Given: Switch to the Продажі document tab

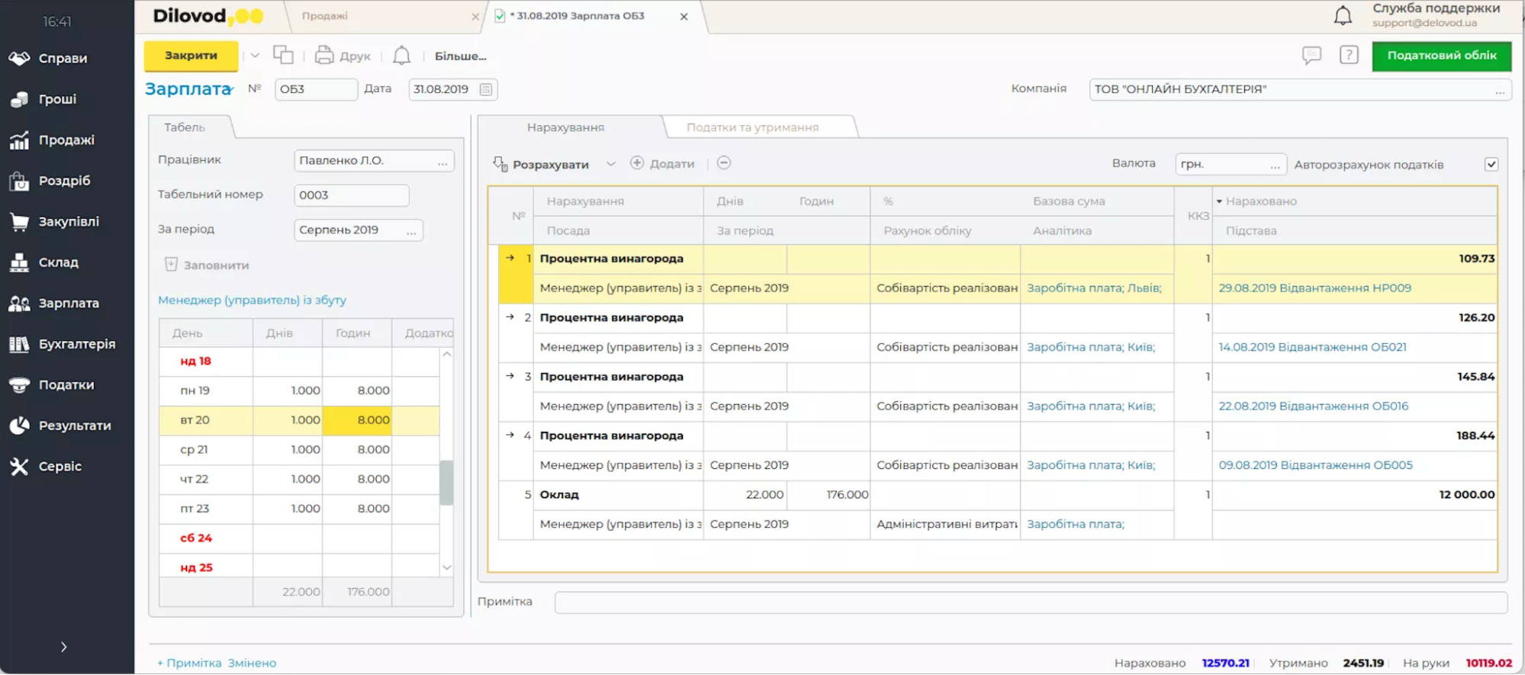Looking at the screenshot, I should [x=325, y=16].
